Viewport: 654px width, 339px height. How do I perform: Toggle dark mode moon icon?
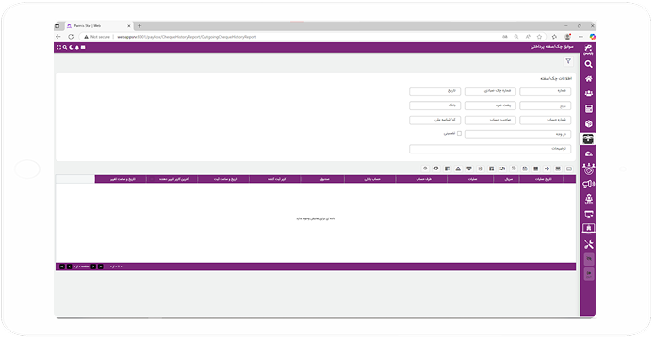(71, 47)
